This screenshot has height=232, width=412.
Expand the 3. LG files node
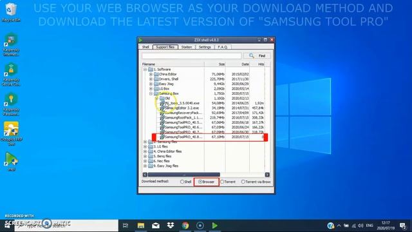pyautogui.click(x=145, y=146)
